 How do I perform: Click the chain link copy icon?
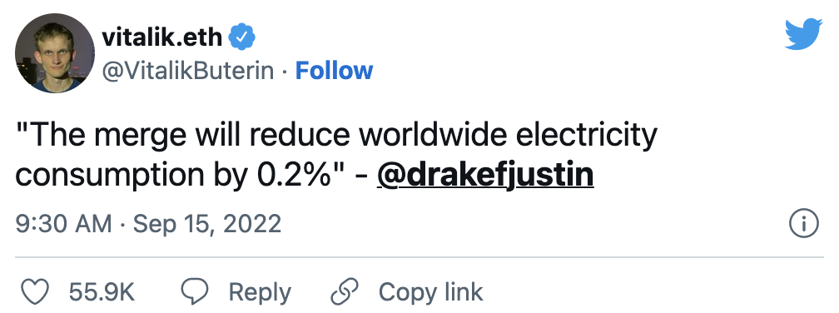(x=344, y=292)
